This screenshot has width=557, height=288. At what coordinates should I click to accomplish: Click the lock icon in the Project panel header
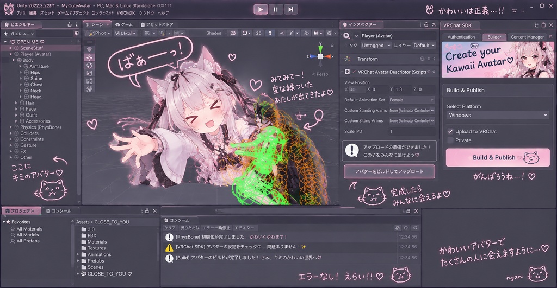pyautogui.click(x=147, y=211)
